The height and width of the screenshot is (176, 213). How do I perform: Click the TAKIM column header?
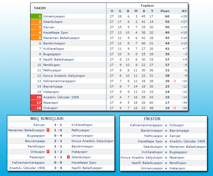[x=39, y=8]
